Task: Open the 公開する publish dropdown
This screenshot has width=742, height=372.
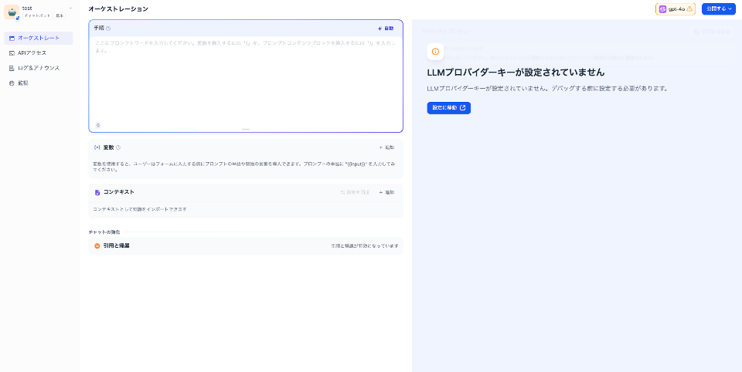Action: pos(718,9)
